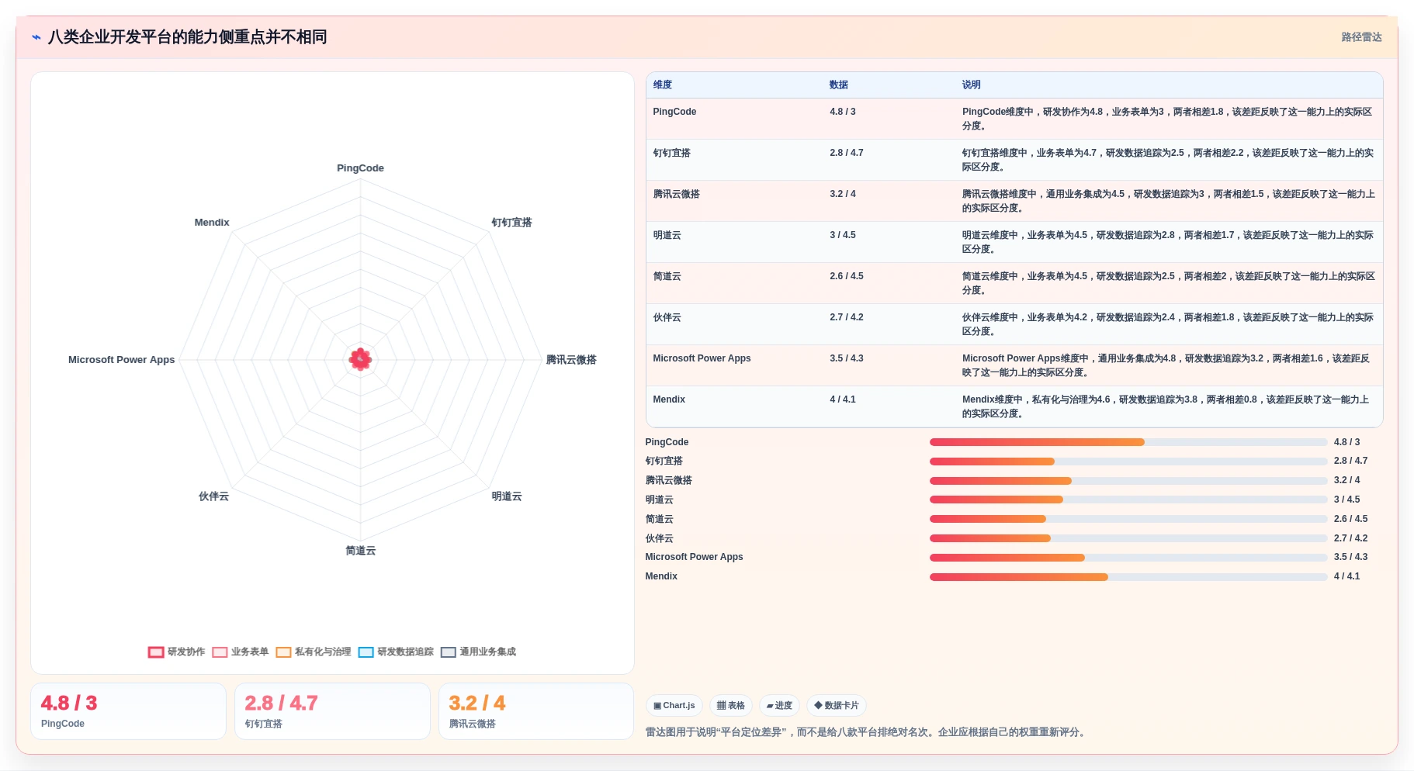The width and height of the screenshot is (1414, 771).
Task: Click the Mendix radar axis label
Action: [x=212, y=223]
